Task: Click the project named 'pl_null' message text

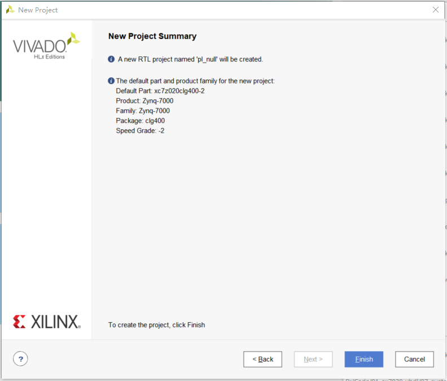Action: pos(190,59)
